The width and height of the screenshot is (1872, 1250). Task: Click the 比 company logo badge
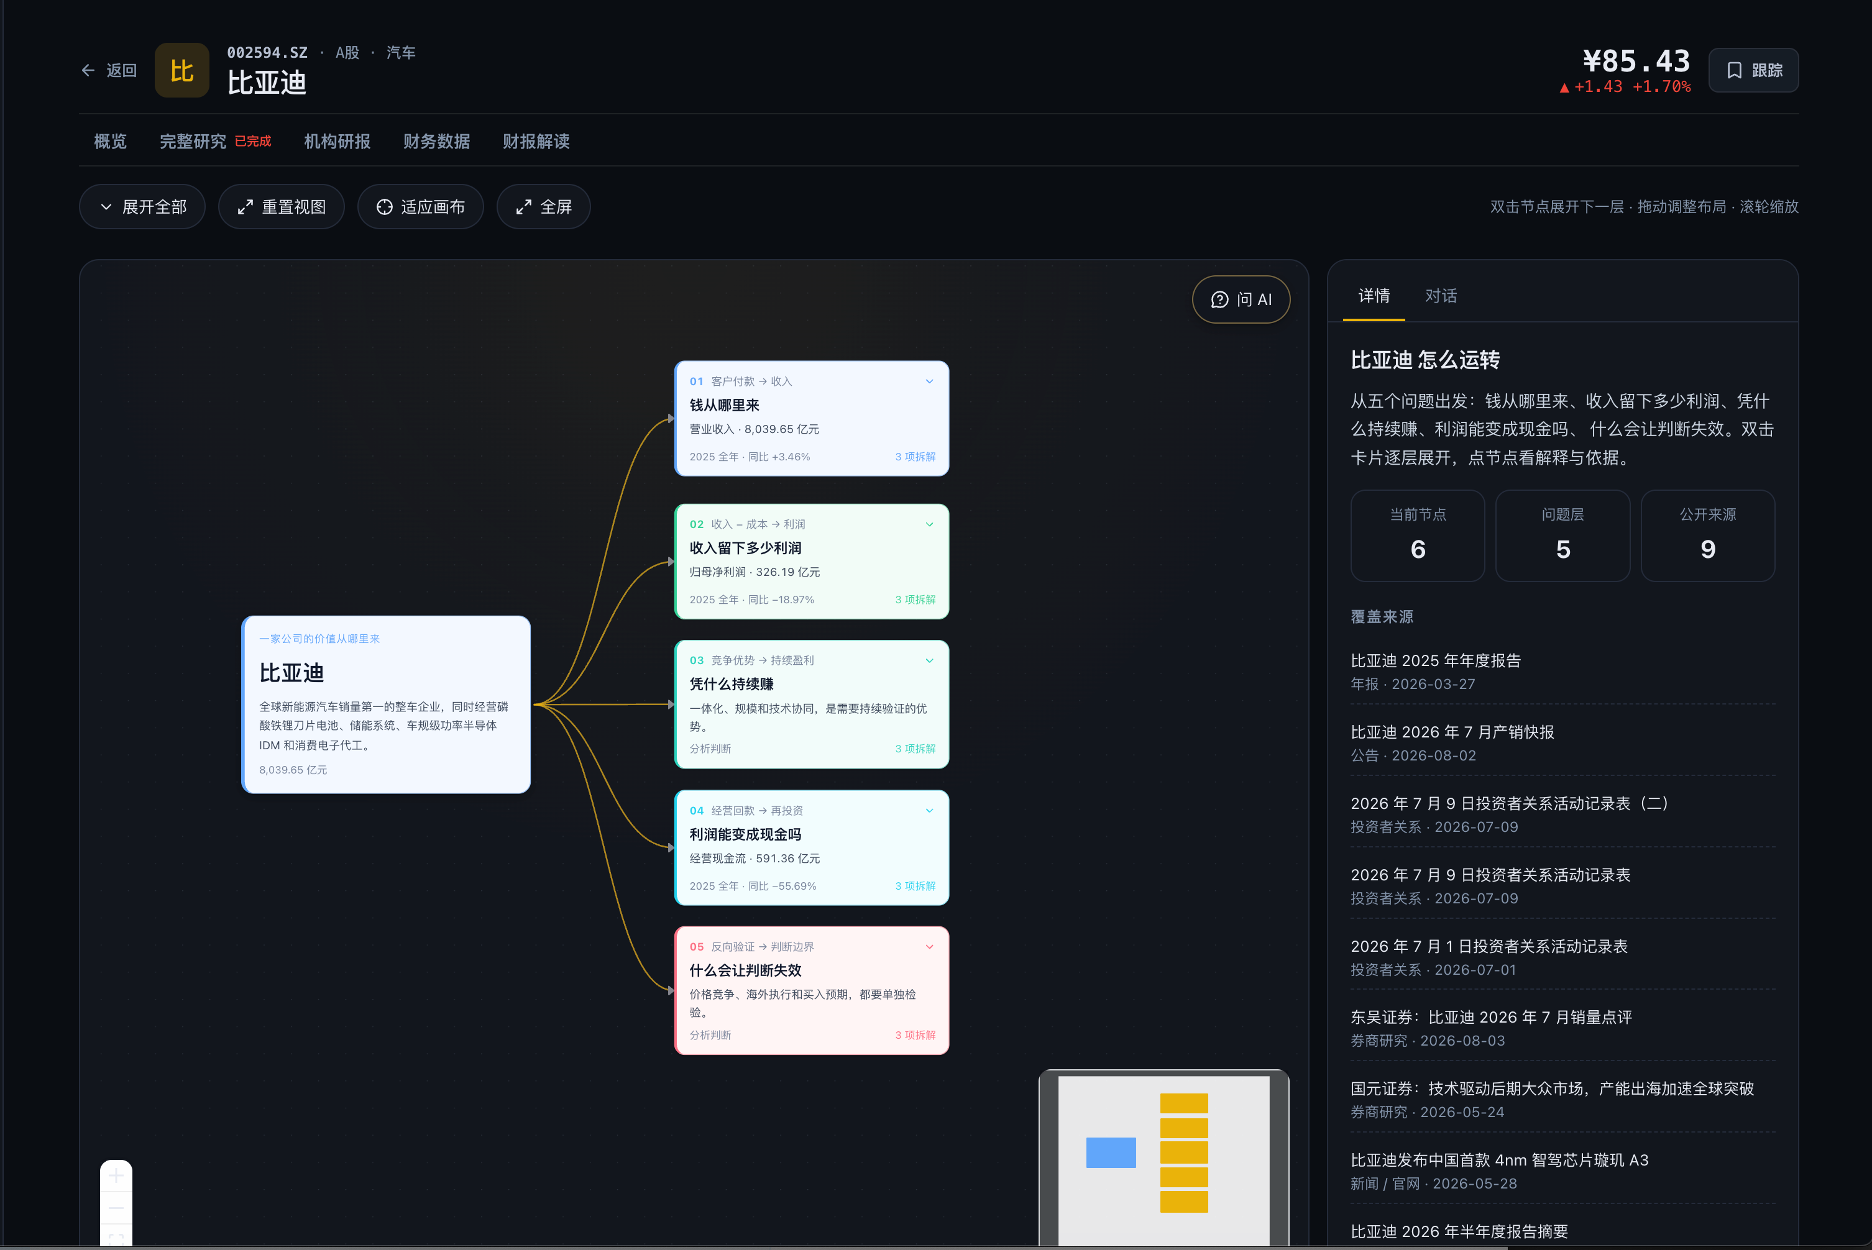tap(181, 70)
